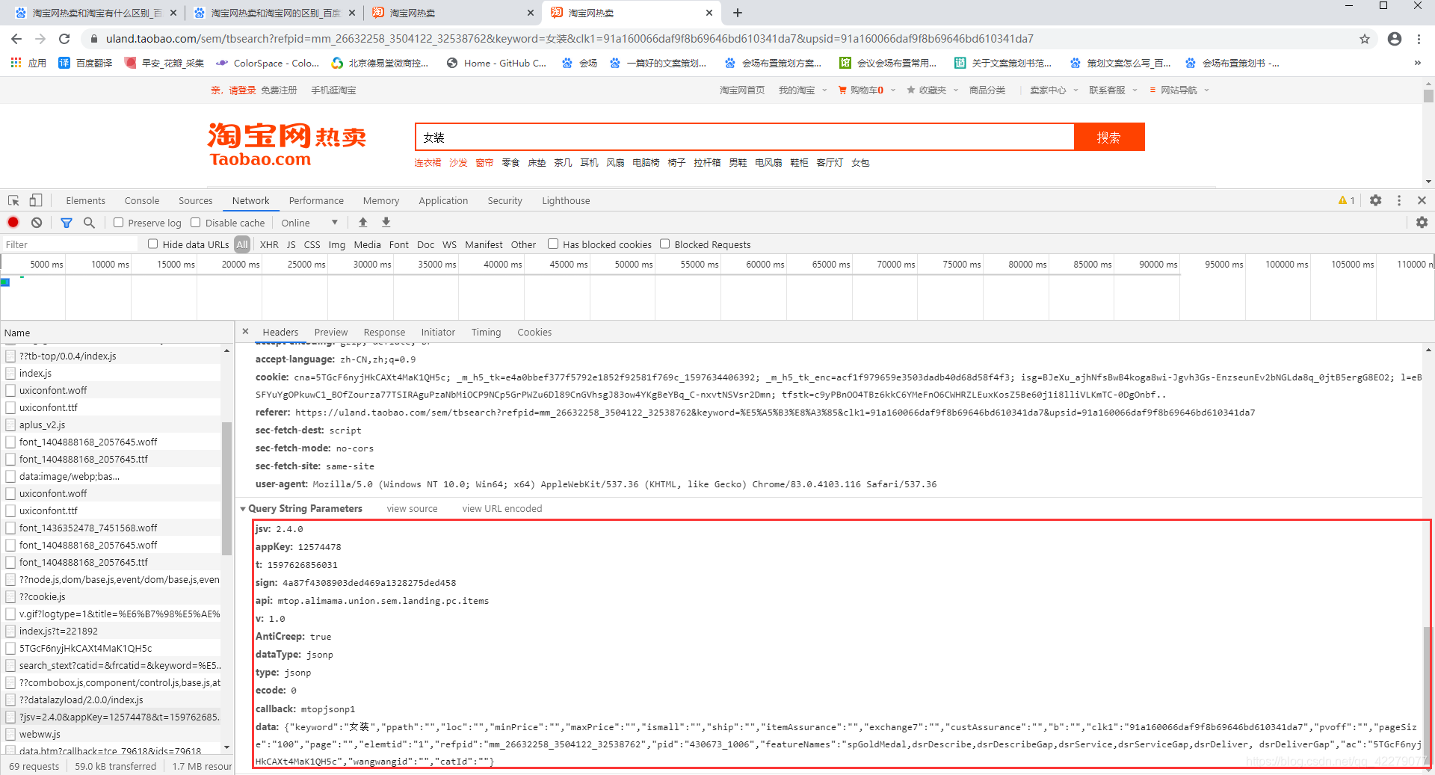Open DevTools settings gear

[x=1376, y=200]
